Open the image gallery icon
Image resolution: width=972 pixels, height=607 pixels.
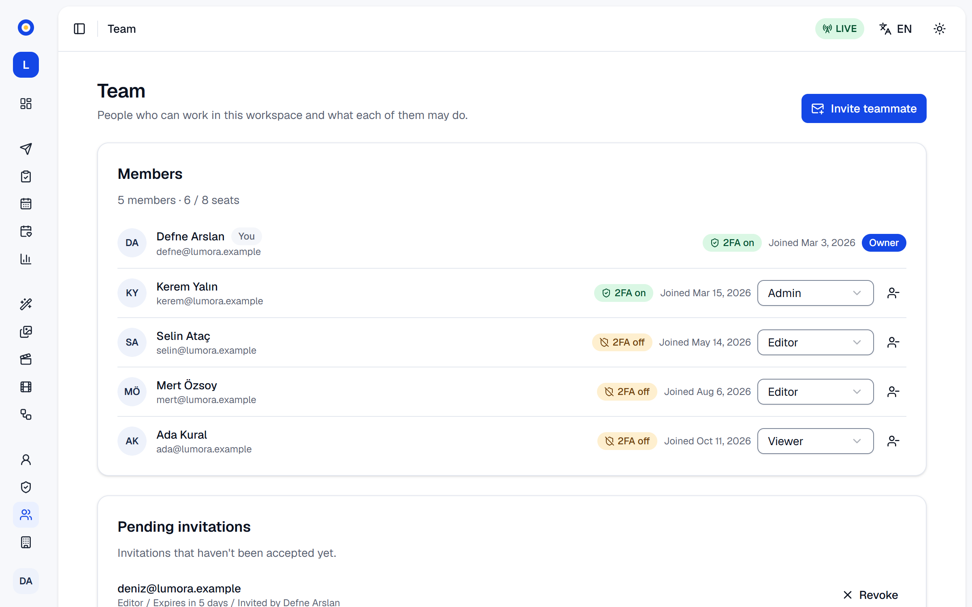[26, 332]
